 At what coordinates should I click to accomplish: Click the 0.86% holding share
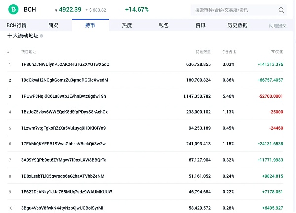[228, 80]
